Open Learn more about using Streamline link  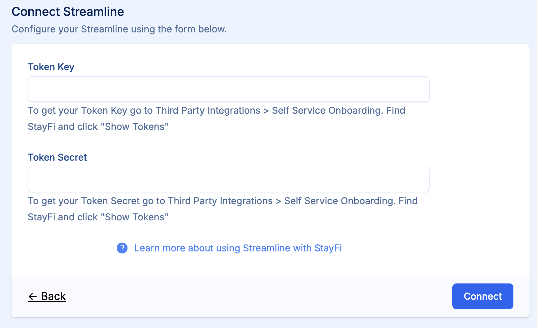click(x=238, y=248)
